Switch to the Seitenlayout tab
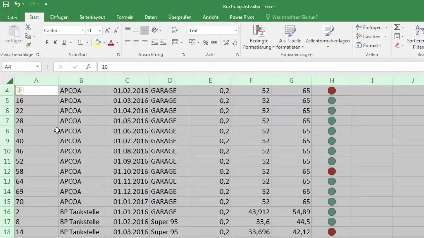This screenshot has height=238, width=424. pos(92,17)
